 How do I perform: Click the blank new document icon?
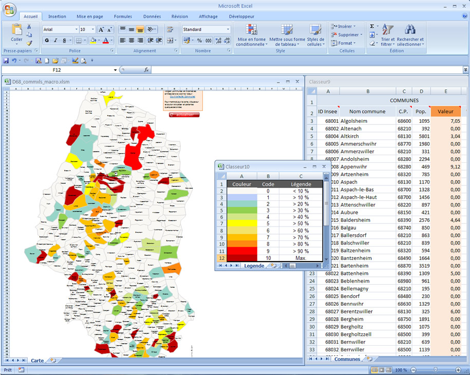point(47,61)
